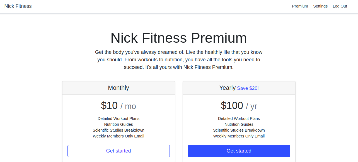The image size is (358, 162).
Task: Click Nutrition Guides in Monthly card
Action: [x=118, y=124]
